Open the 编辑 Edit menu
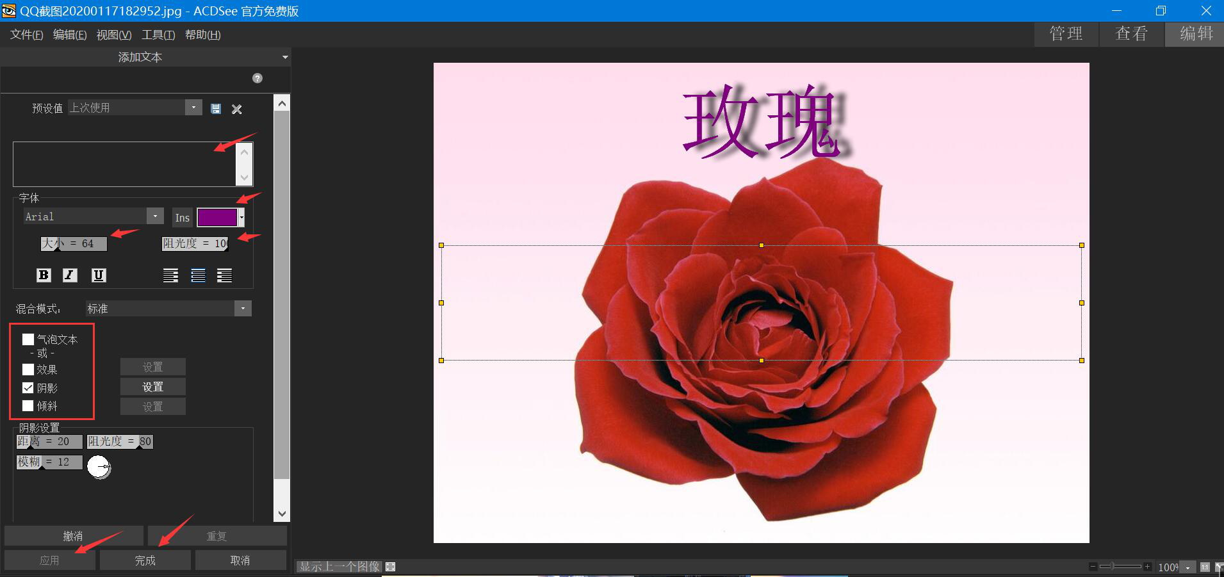The height and width of the screenshot is (577, 1224). coord(70,35)
